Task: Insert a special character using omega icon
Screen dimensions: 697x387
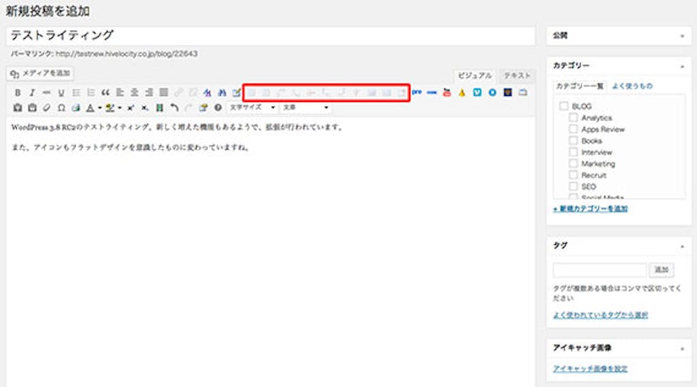Action: click(x=61, y=107)
